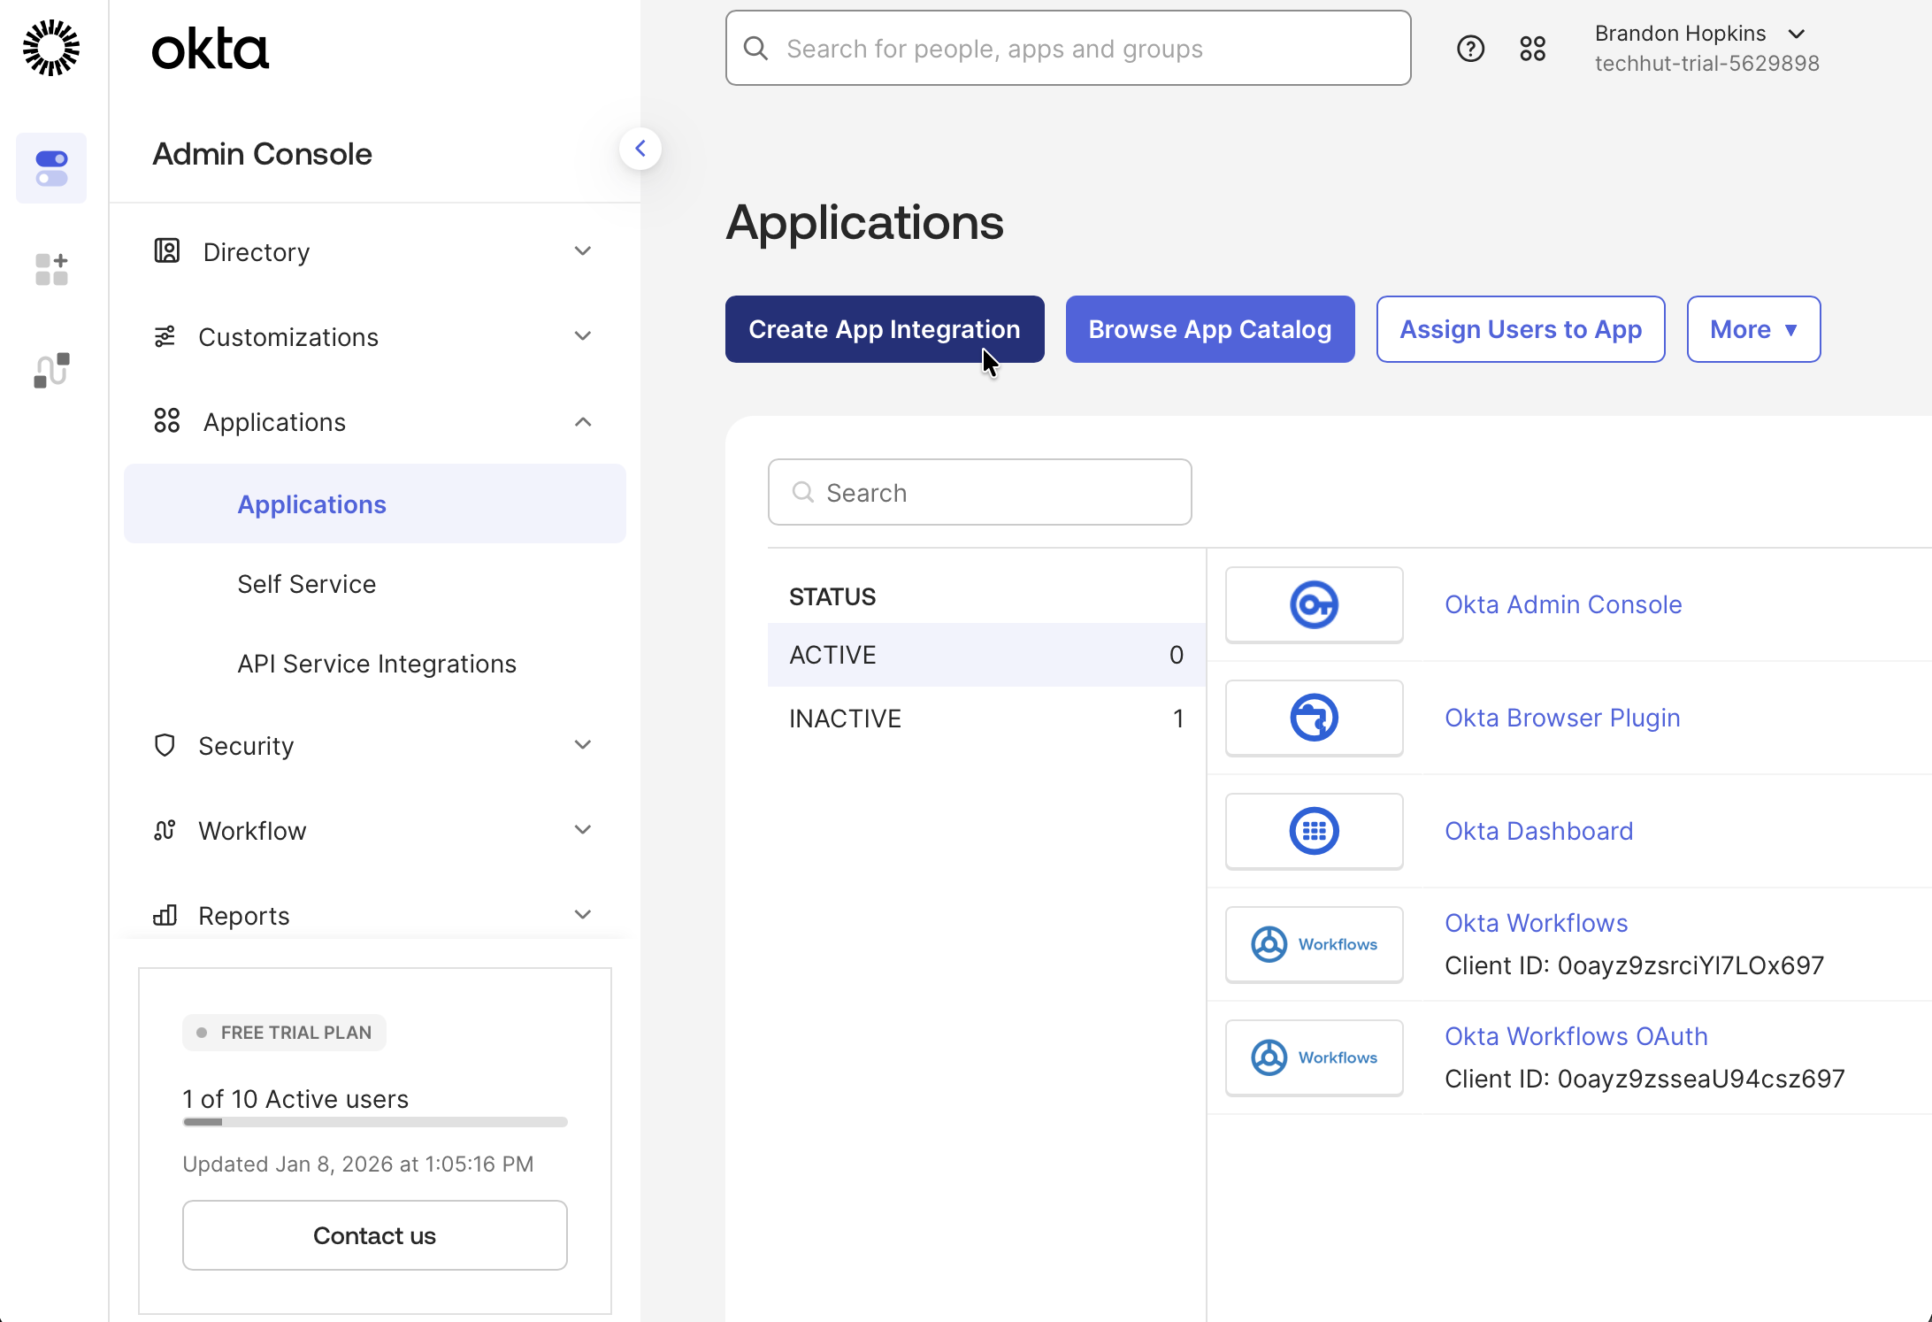
Task: Collapse the Applications section in sidebar
Action: coord(582,422)
